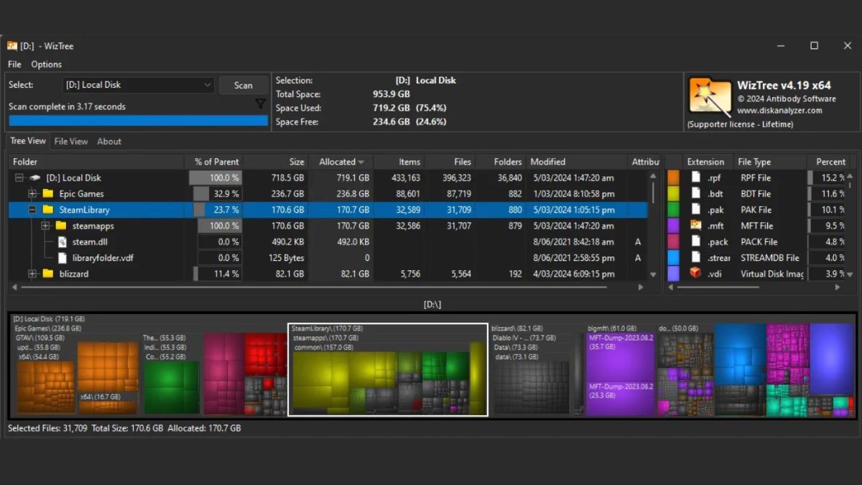Click the .pak file type icon
This screenshot has width=862, height=485.
coord(695,210)
